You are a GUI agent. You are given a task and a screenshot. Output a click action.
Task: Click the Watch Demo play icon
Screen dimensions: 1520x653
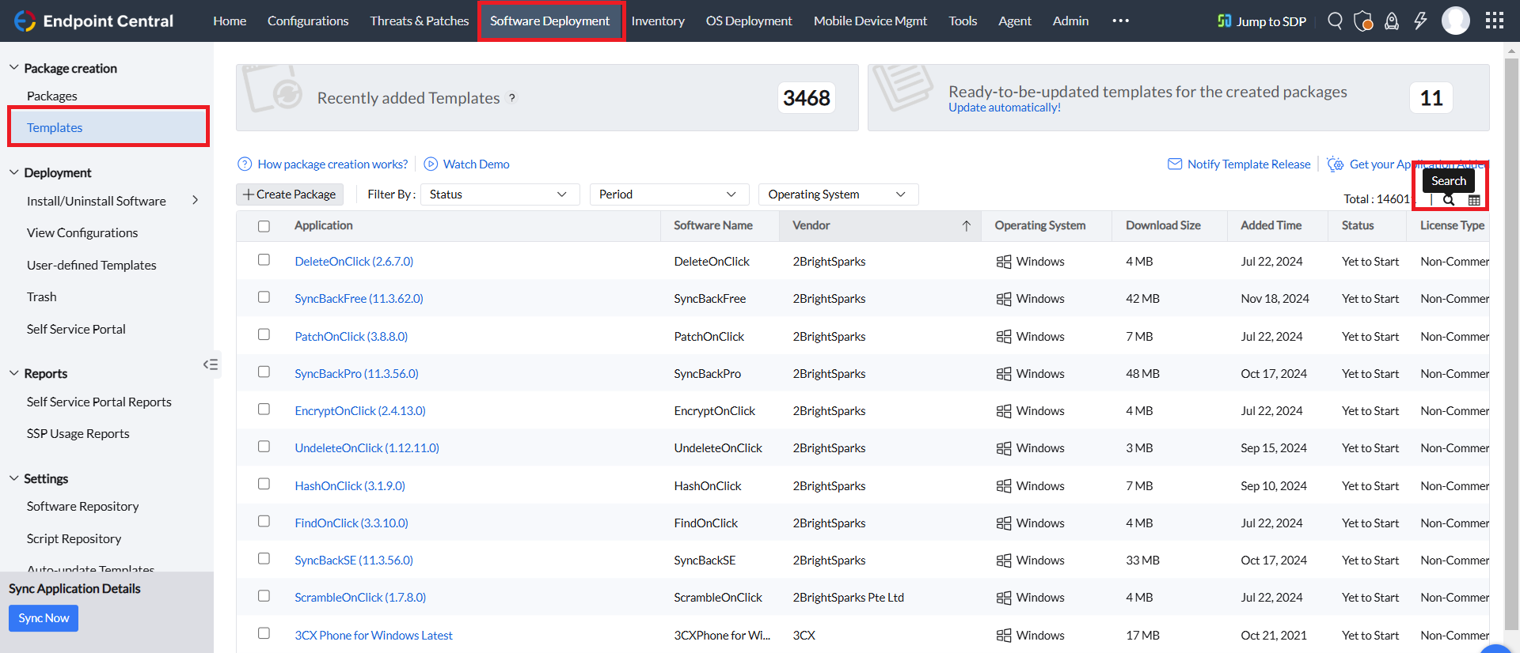(x=431, y=164)
